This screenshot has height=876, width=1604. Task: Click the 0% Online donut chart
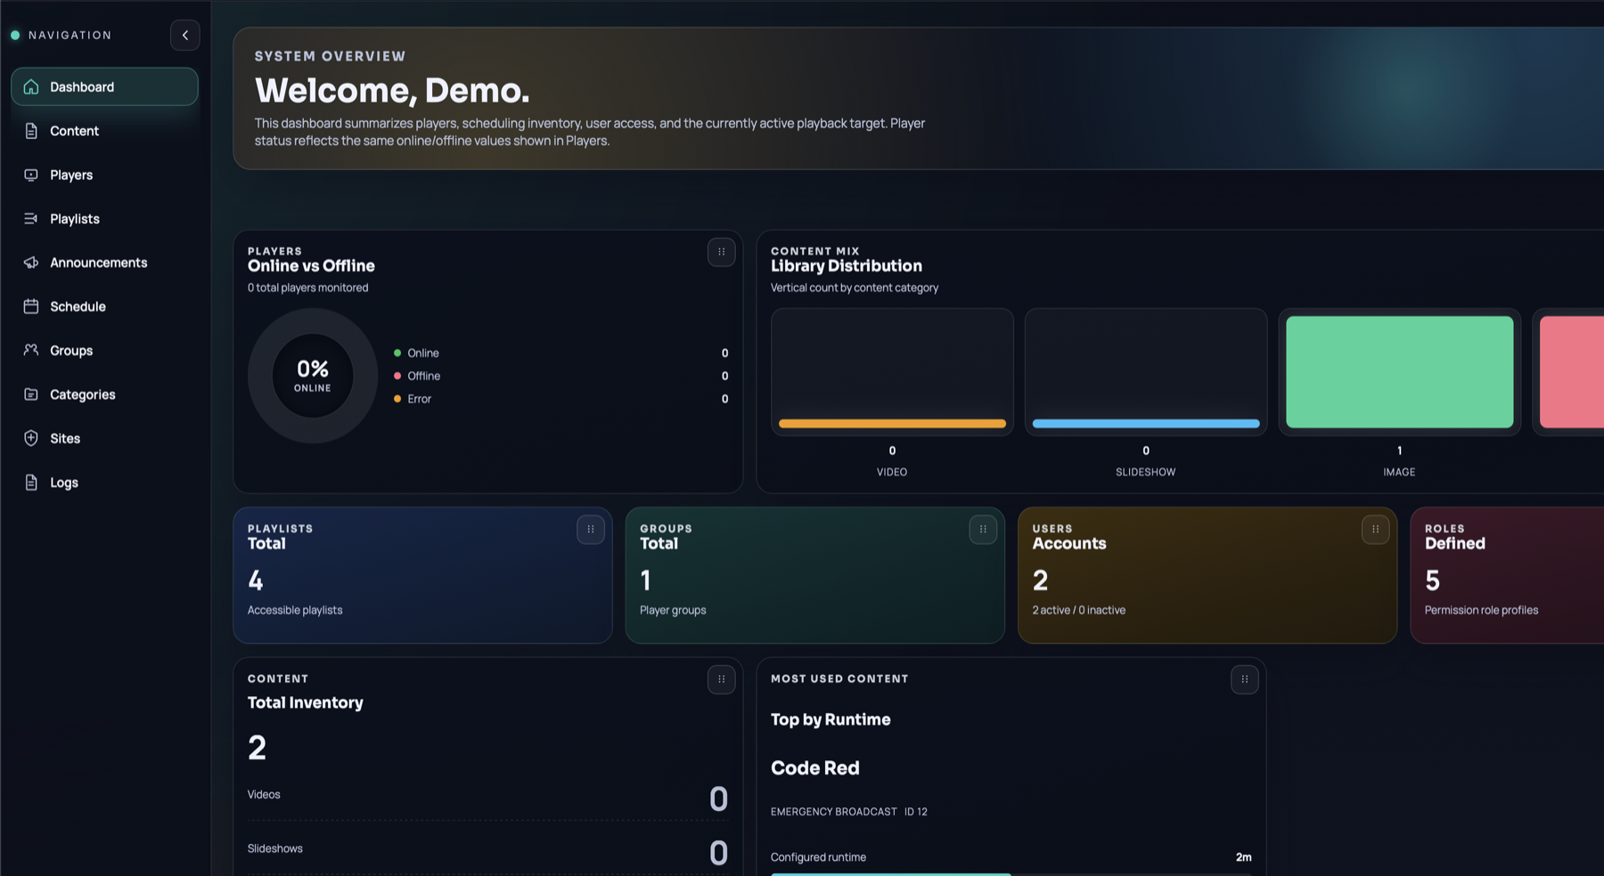pos(311,376)
